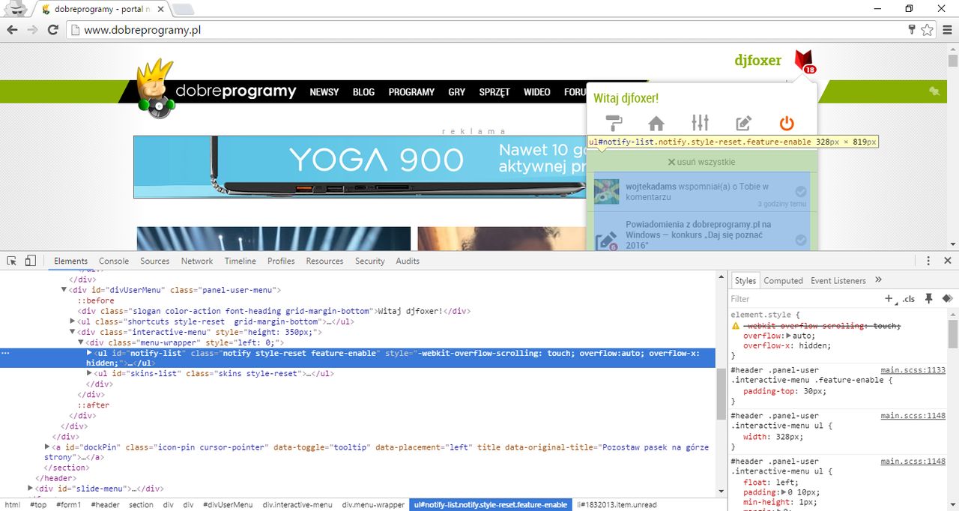The height and width of the screenshot is (511, 959).
Task: Open the Resources tab
Action: pos(324,261)
